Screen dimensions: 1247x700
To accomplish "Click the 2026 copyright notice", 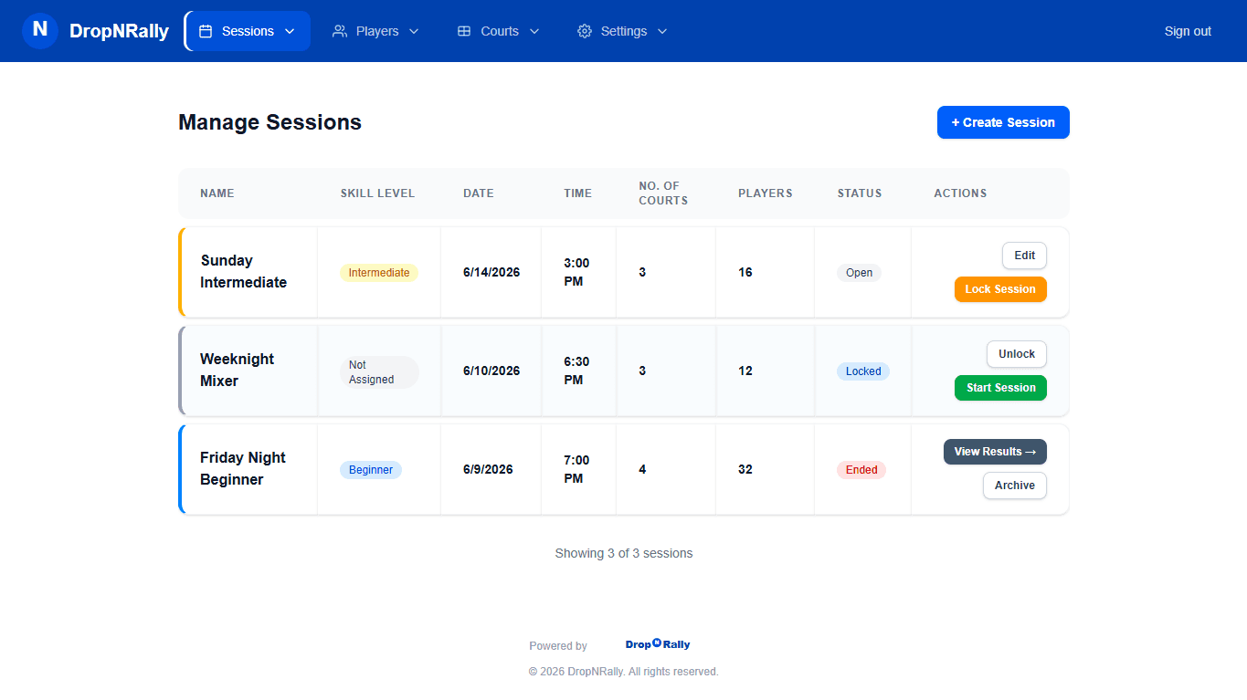I will point(624,672).
